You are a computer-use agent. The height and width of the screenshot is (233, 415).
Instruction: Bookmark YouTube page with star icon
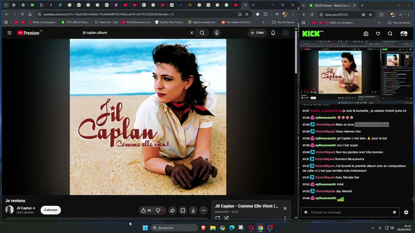(247, 14)
